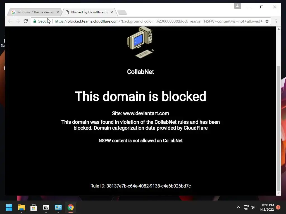Click the green secure padlock icon
Viewport: 286px width, 214px height.
(x=35, y=21)
